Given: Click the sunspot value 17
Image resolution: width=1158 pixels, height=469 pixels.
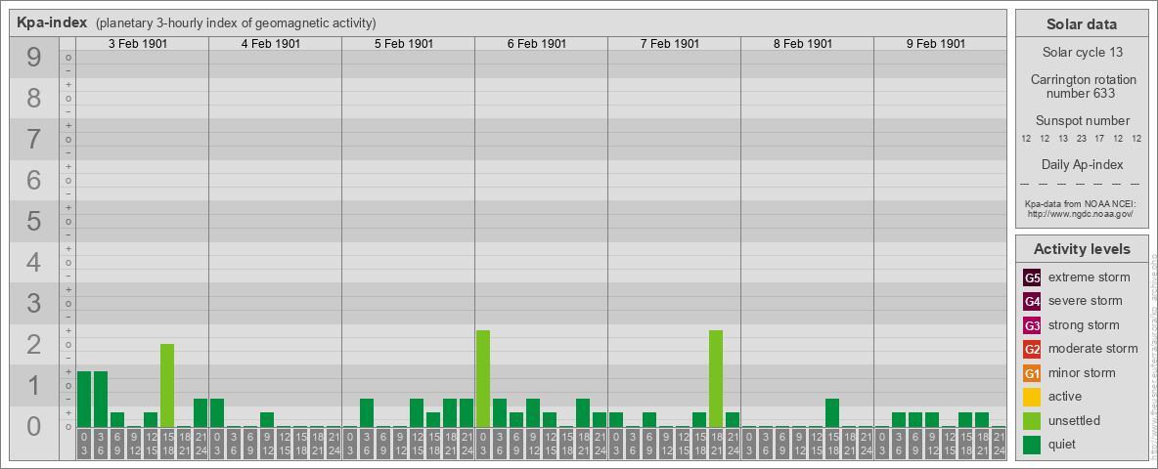Looking at the screenshot, I should [x=1099, y=138].
